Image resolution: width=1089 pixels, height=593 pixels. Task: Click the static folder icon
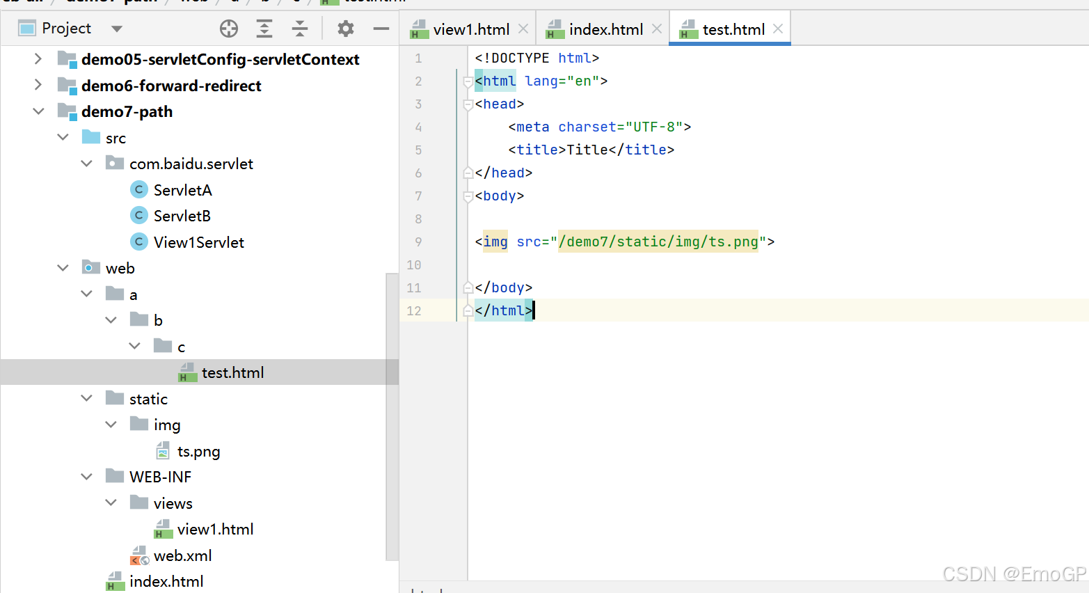115,398
